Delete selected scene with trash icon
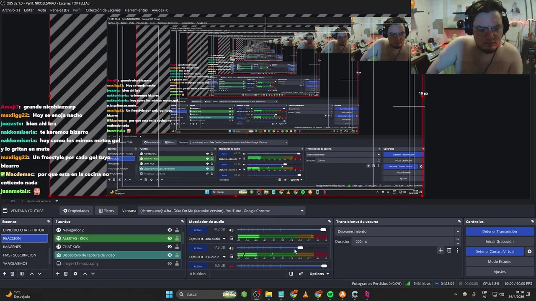The image size is (536, 301). (13, 274)
